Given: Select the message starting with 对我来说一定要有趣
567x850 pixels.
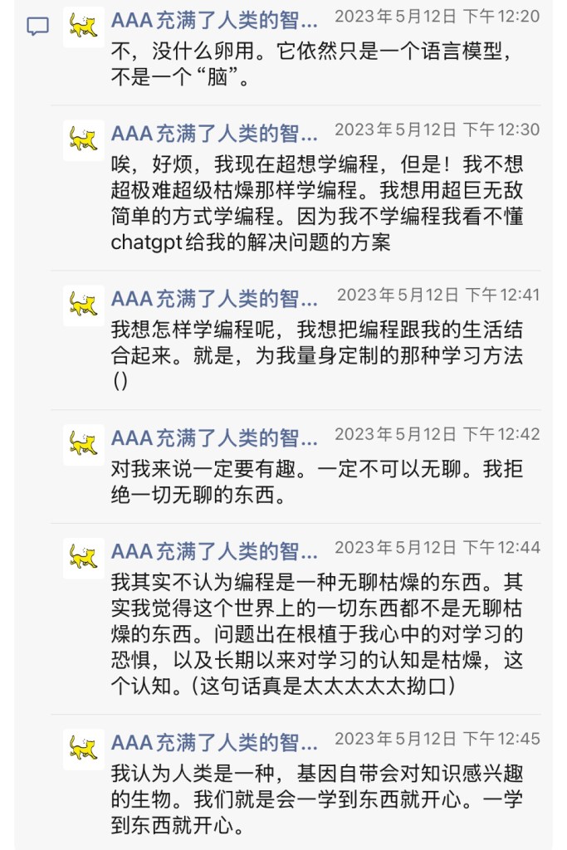Looking at the screenshot, I should point(317,481).
